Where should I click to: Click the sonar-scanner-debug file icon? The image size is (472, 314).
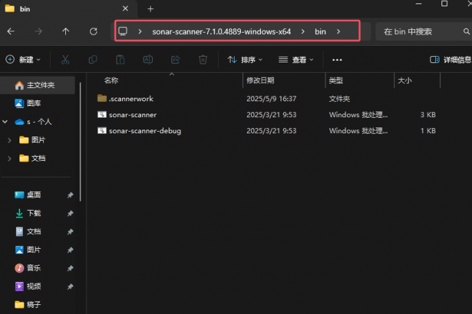102,130
